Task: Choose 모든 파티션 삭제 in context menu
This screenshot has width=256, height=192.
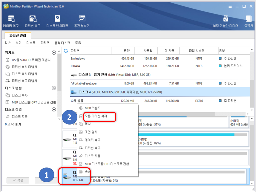Action: tap(108, 116)
